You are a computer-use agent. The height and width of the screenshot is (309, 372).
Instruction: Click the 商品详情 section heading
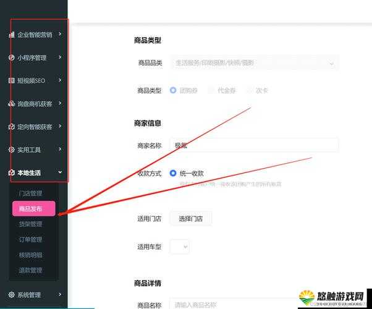(148, 283)
